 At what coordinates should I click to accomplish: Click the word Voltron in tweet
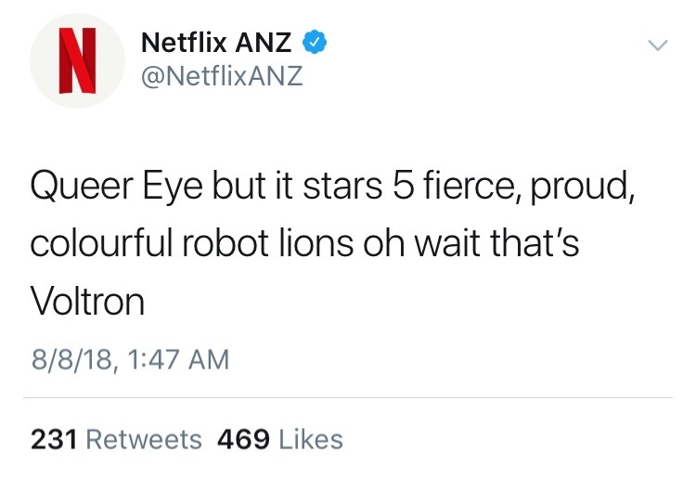(x=87, y=304)
